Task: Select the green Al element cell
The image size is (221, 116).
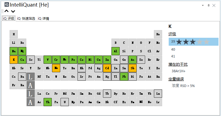Action: pyautogui.click(x=116, y=51)
